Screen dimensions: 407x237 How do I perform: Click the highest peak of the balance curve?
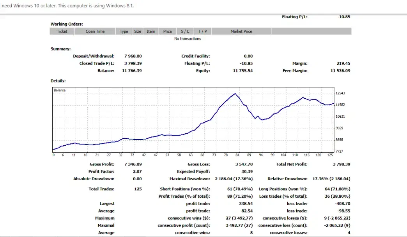235,94
